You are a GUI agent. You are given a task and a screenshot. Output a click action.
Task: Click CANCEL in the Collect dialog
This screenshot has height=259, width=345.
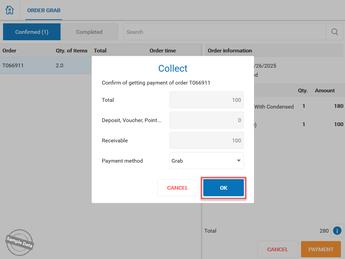178,188
